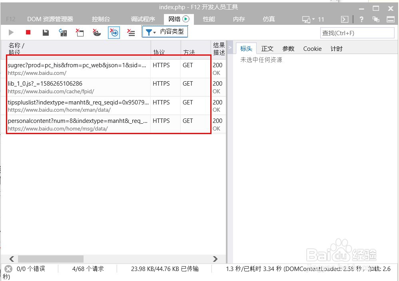The width and height of the screenshot is (399, 281).
Task: Click 200 OK result of personalcontent row
Action: [x=217, y=124]
